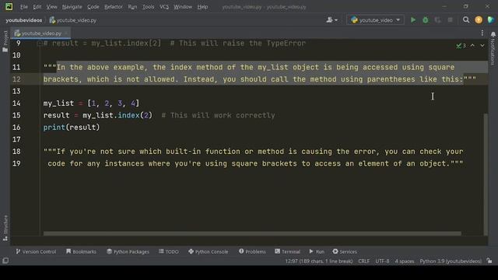
Task: Open the Edit menu
Action: coord(37,7)
